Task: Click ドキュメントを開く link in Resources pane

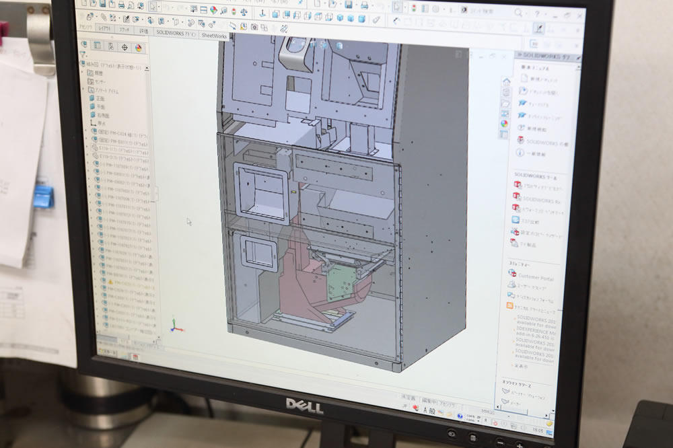Action: (x=538, y=92)
